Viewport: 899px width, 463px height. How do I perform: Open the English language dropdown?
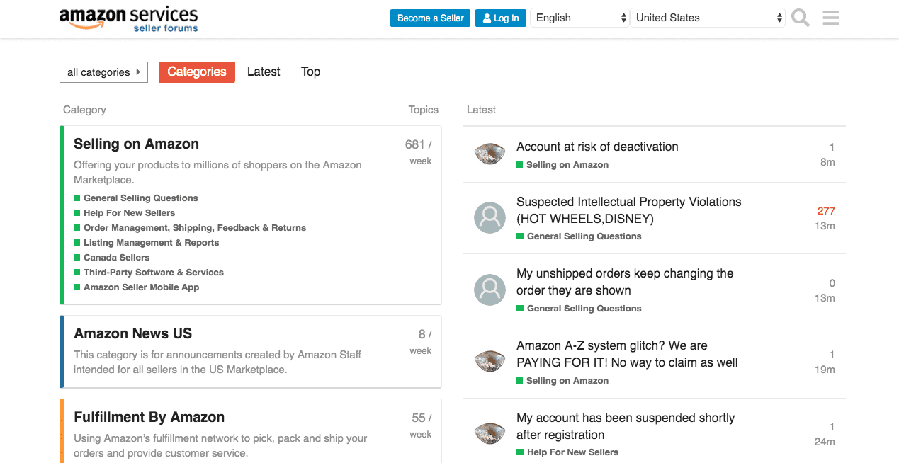(x=579, y=18)
